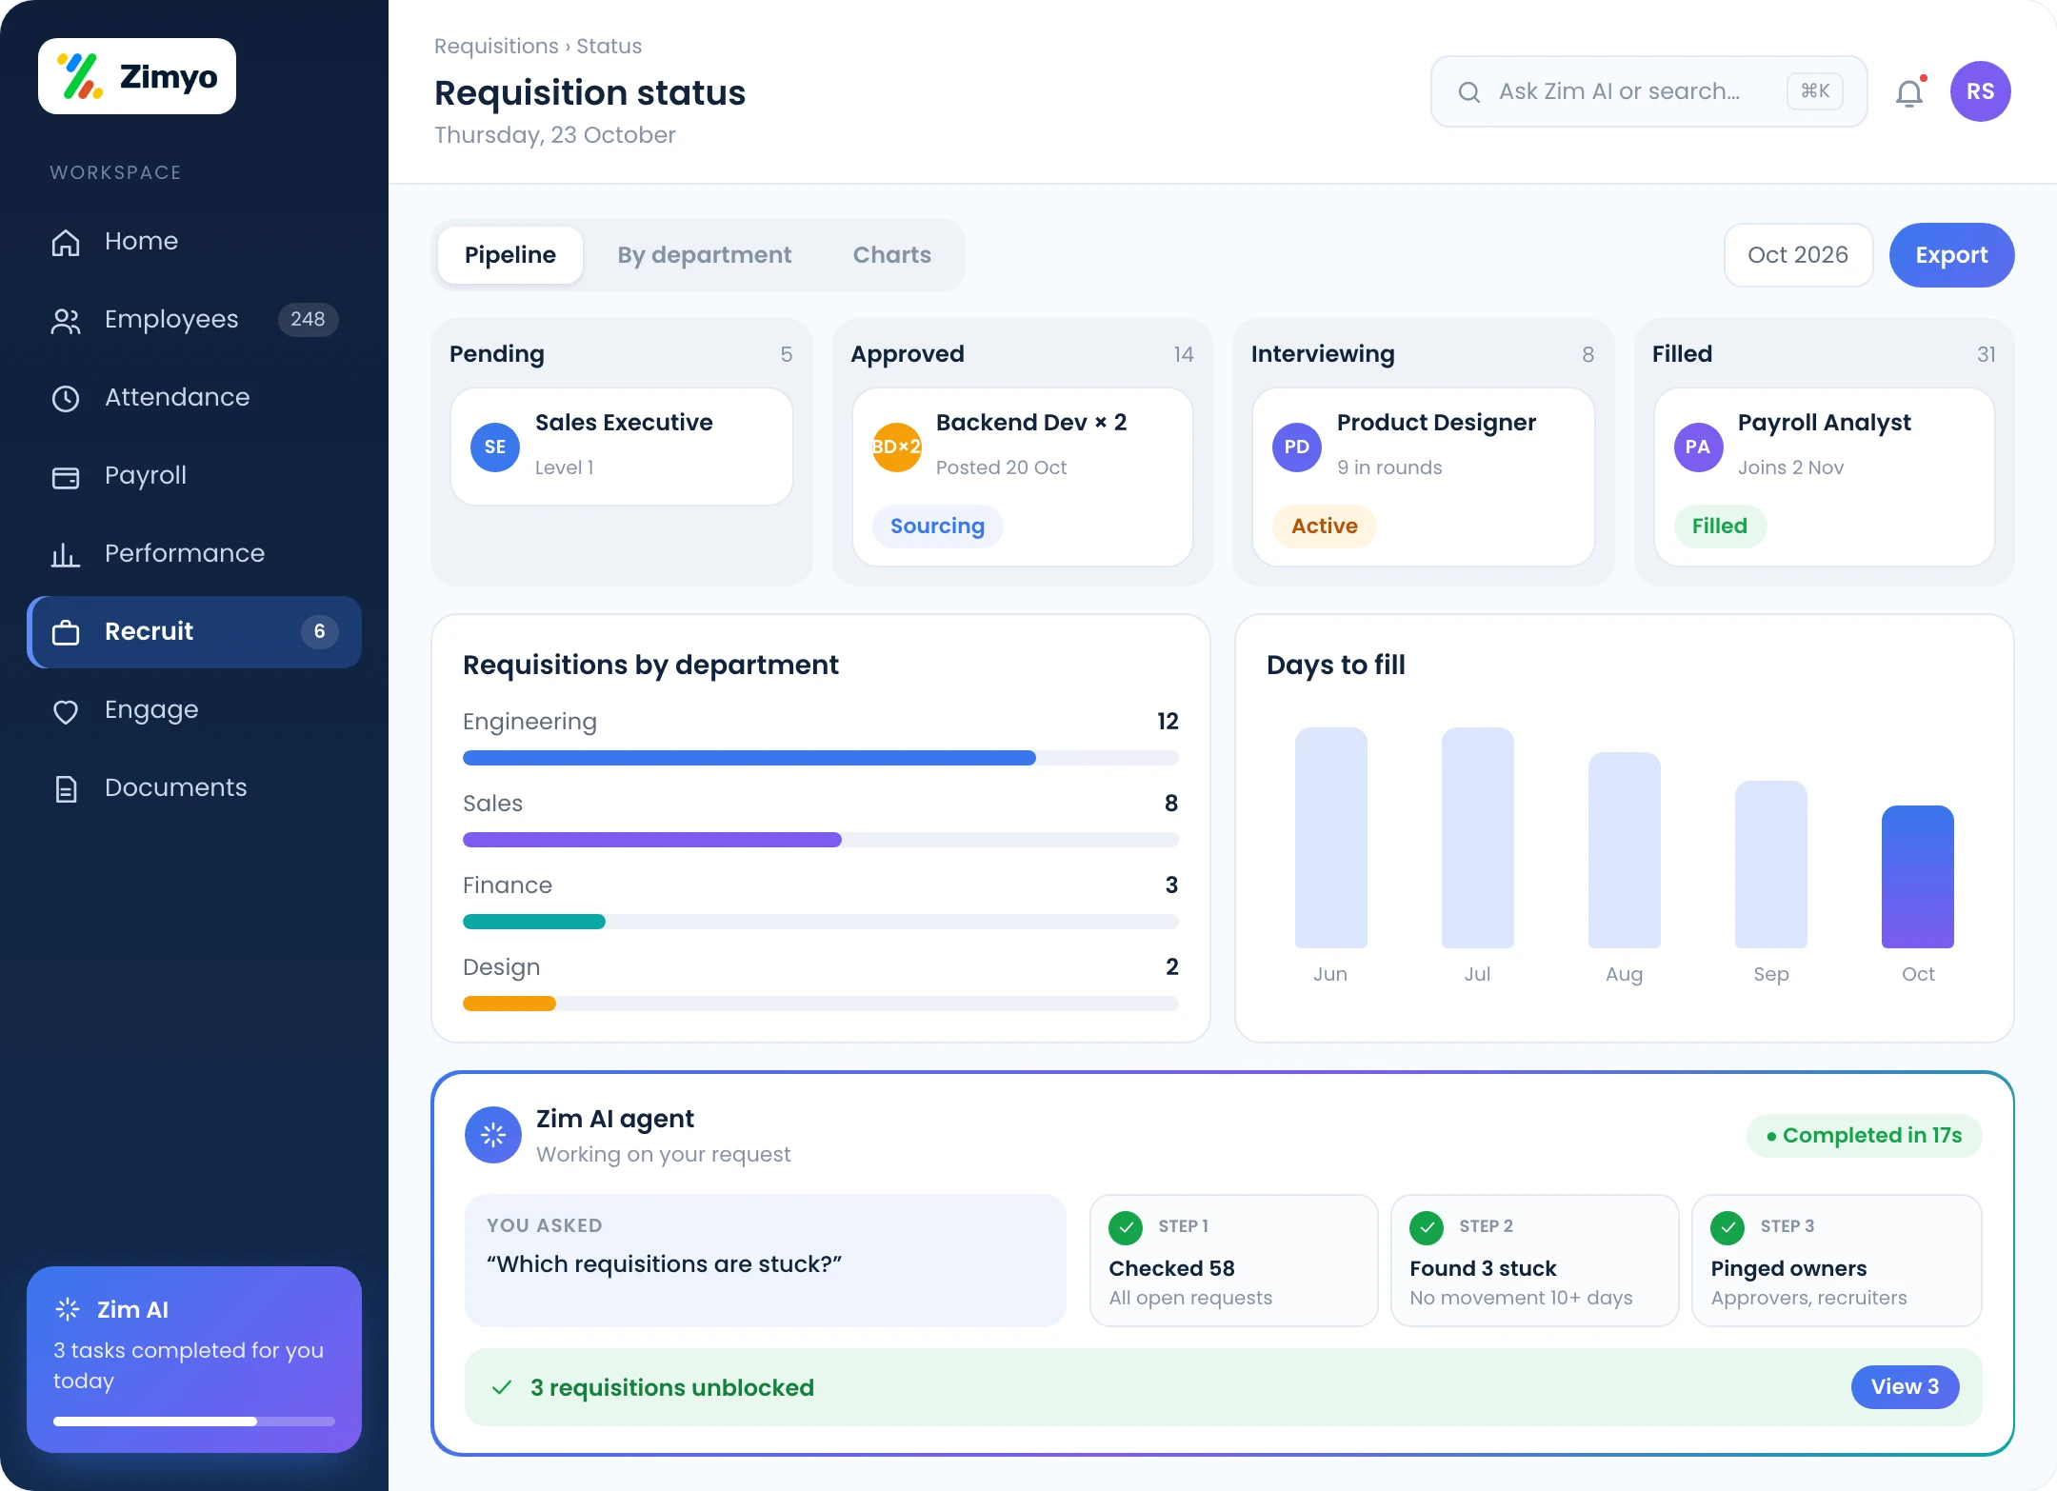The width and height of the screenshot is (2057, 1491).
Task: Click the Requisitions breadcrumb link
Action: 496,46
